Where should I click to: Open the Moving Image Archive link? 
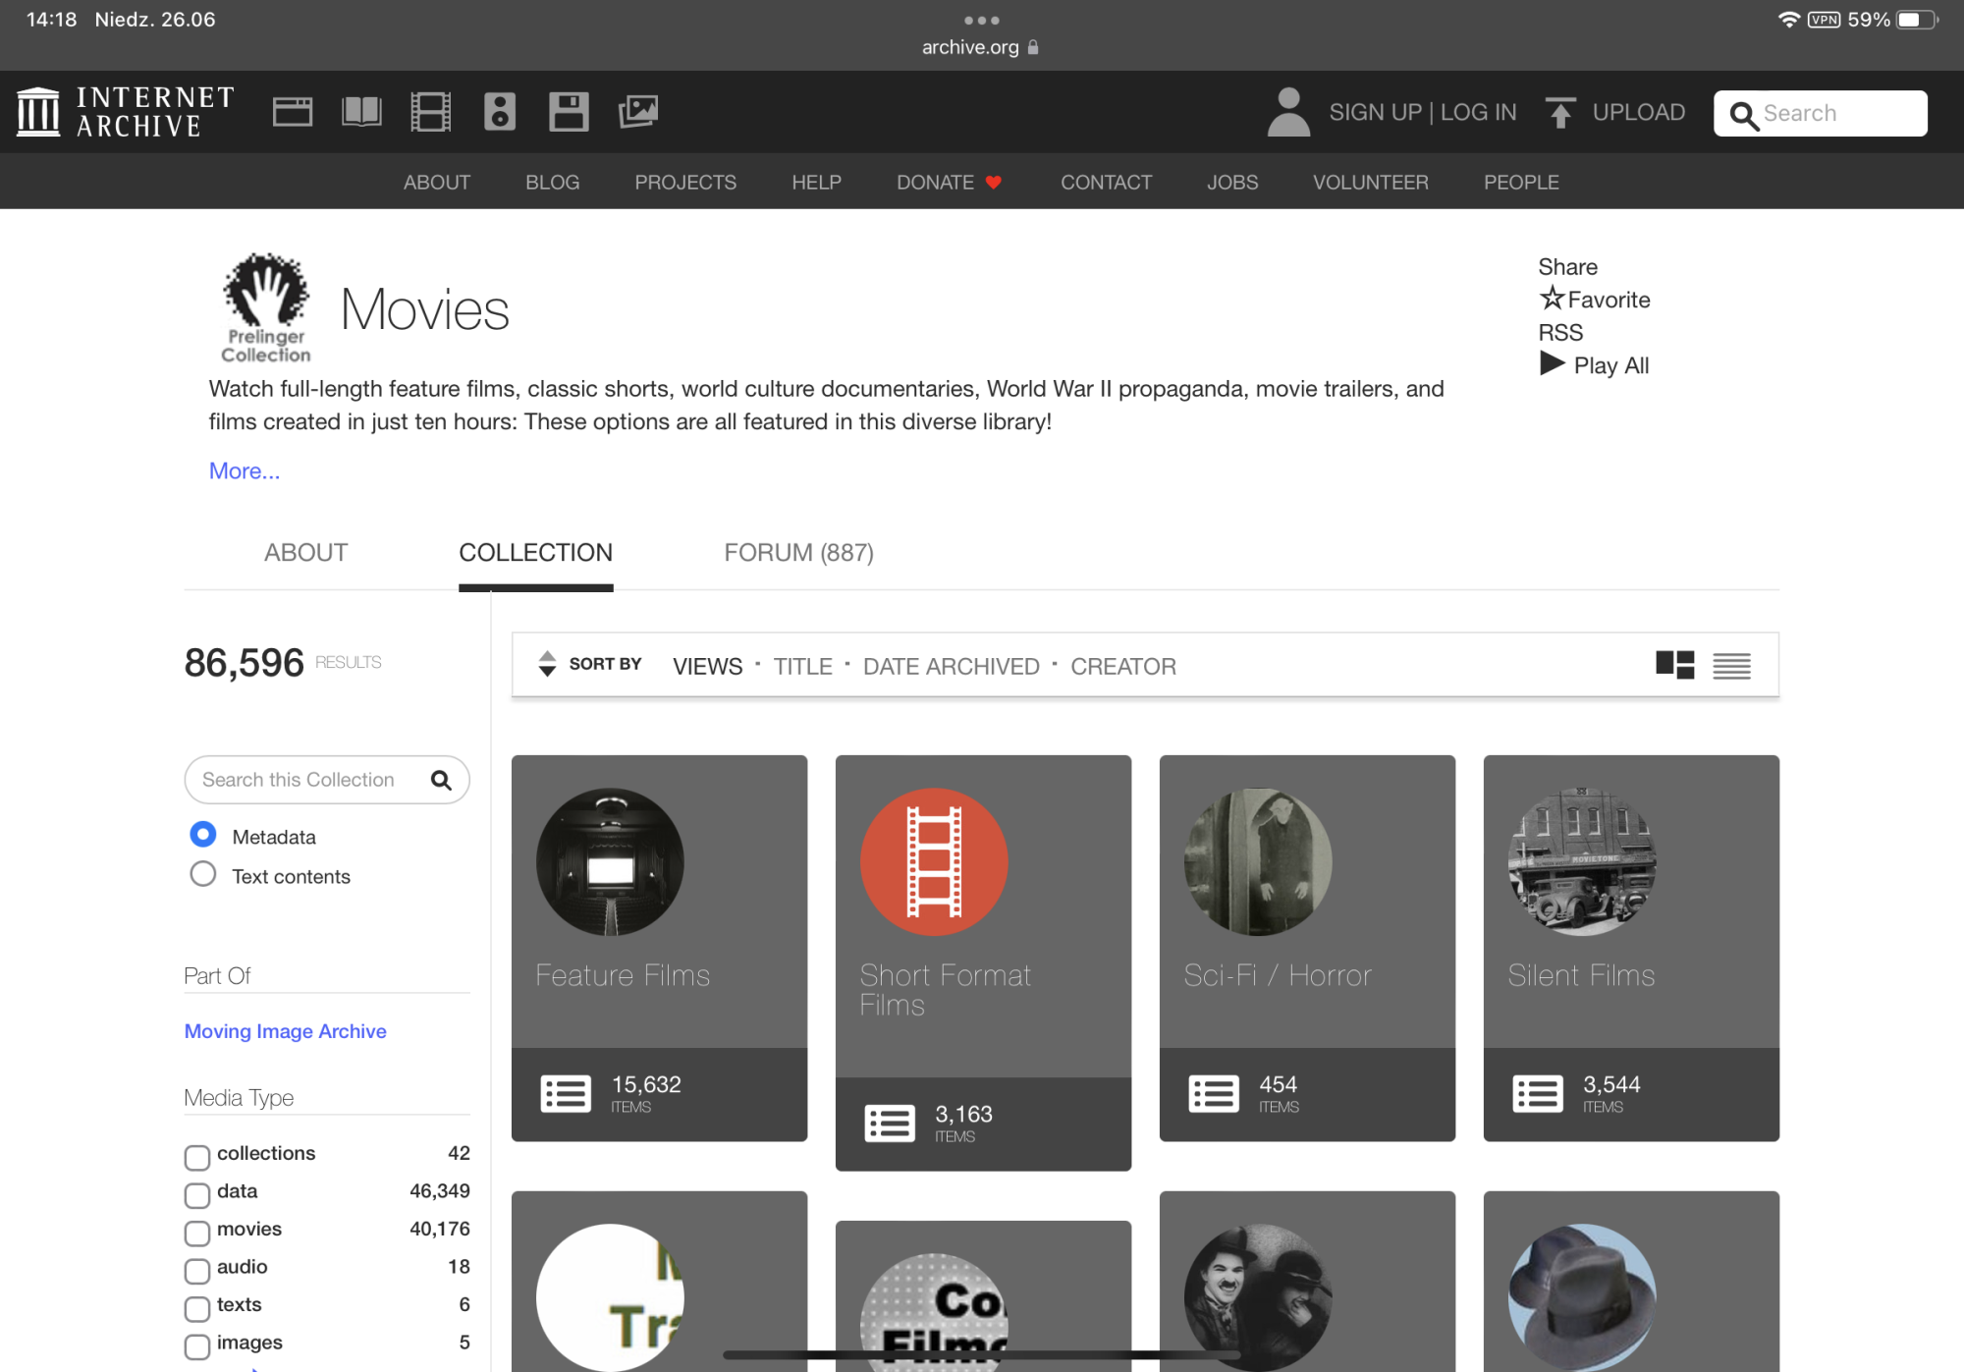point(285,1031)
